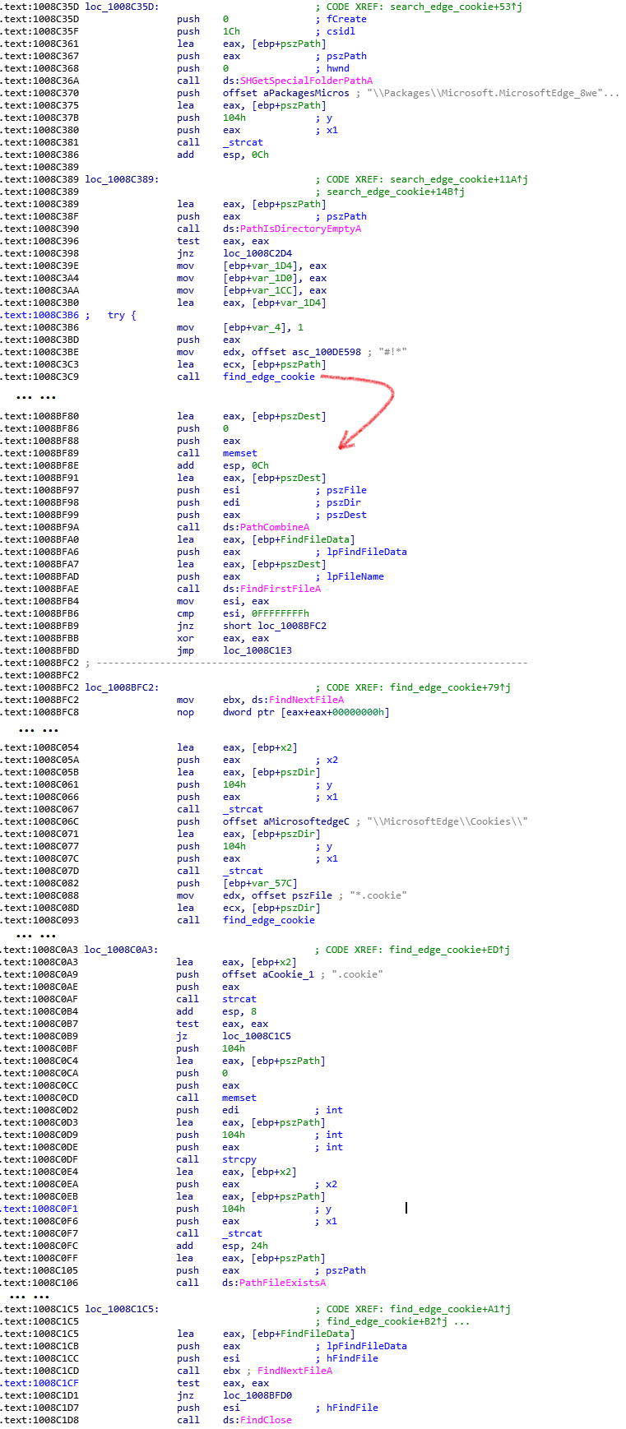Follow the loc_1008C2D4 jump target

[x=257, y=253]
